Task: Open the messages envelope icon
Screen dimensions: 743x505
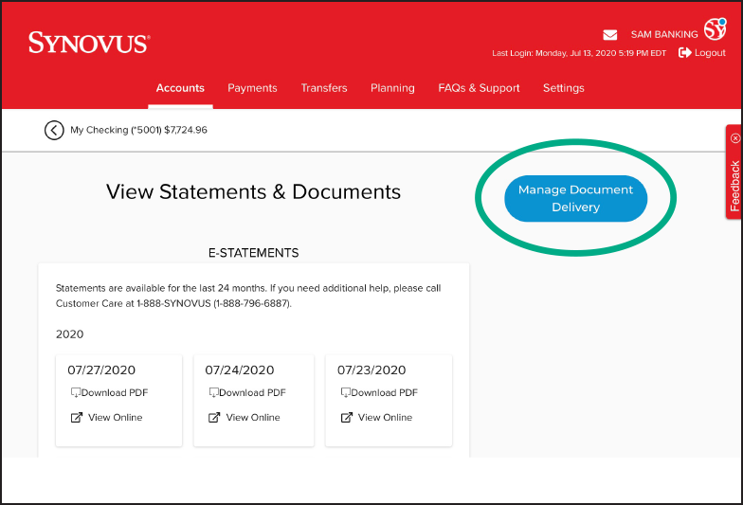Action: tap(610, 35)
